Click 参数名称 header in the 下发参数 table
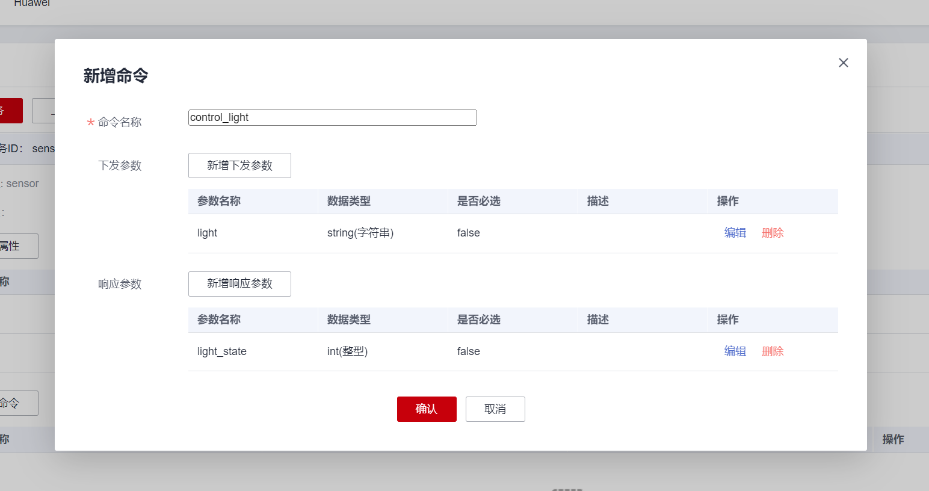929x491 pixels. (219, 201)
